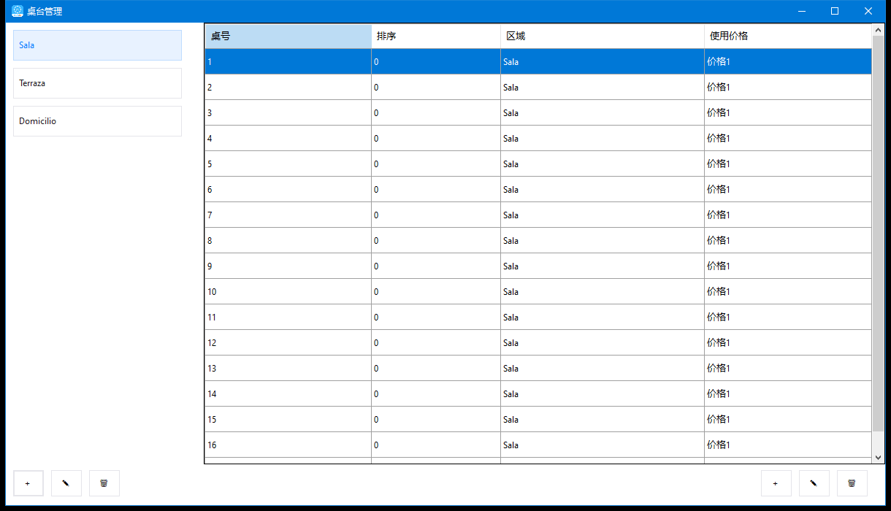
Task: Choose the Domicilio area in the list
Action: point(97,121)
